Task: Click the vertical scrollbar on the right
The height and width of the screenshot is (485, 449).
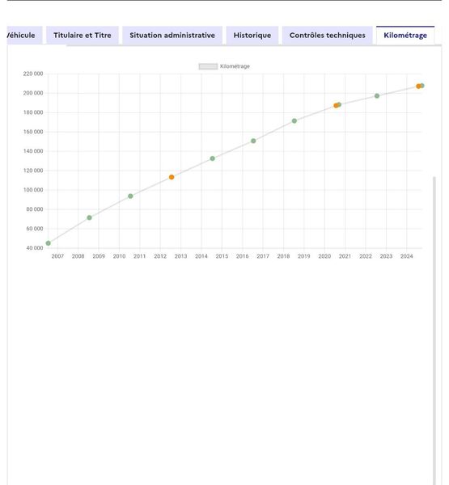Action: tap(434, 331)
